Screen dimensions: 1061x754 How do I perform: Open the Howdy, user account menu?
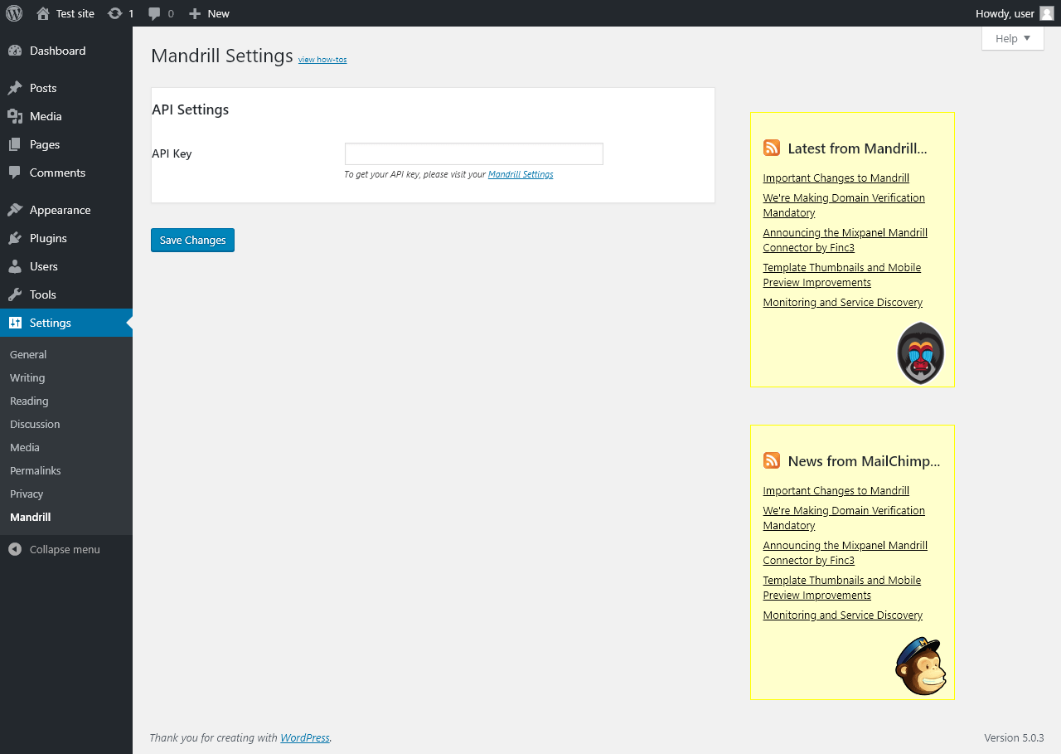[x=1015, y=13]
